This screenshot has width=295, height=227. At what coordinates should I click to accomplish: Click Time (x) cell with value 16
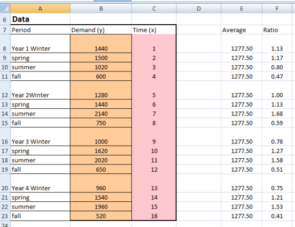tap(154, 216)
